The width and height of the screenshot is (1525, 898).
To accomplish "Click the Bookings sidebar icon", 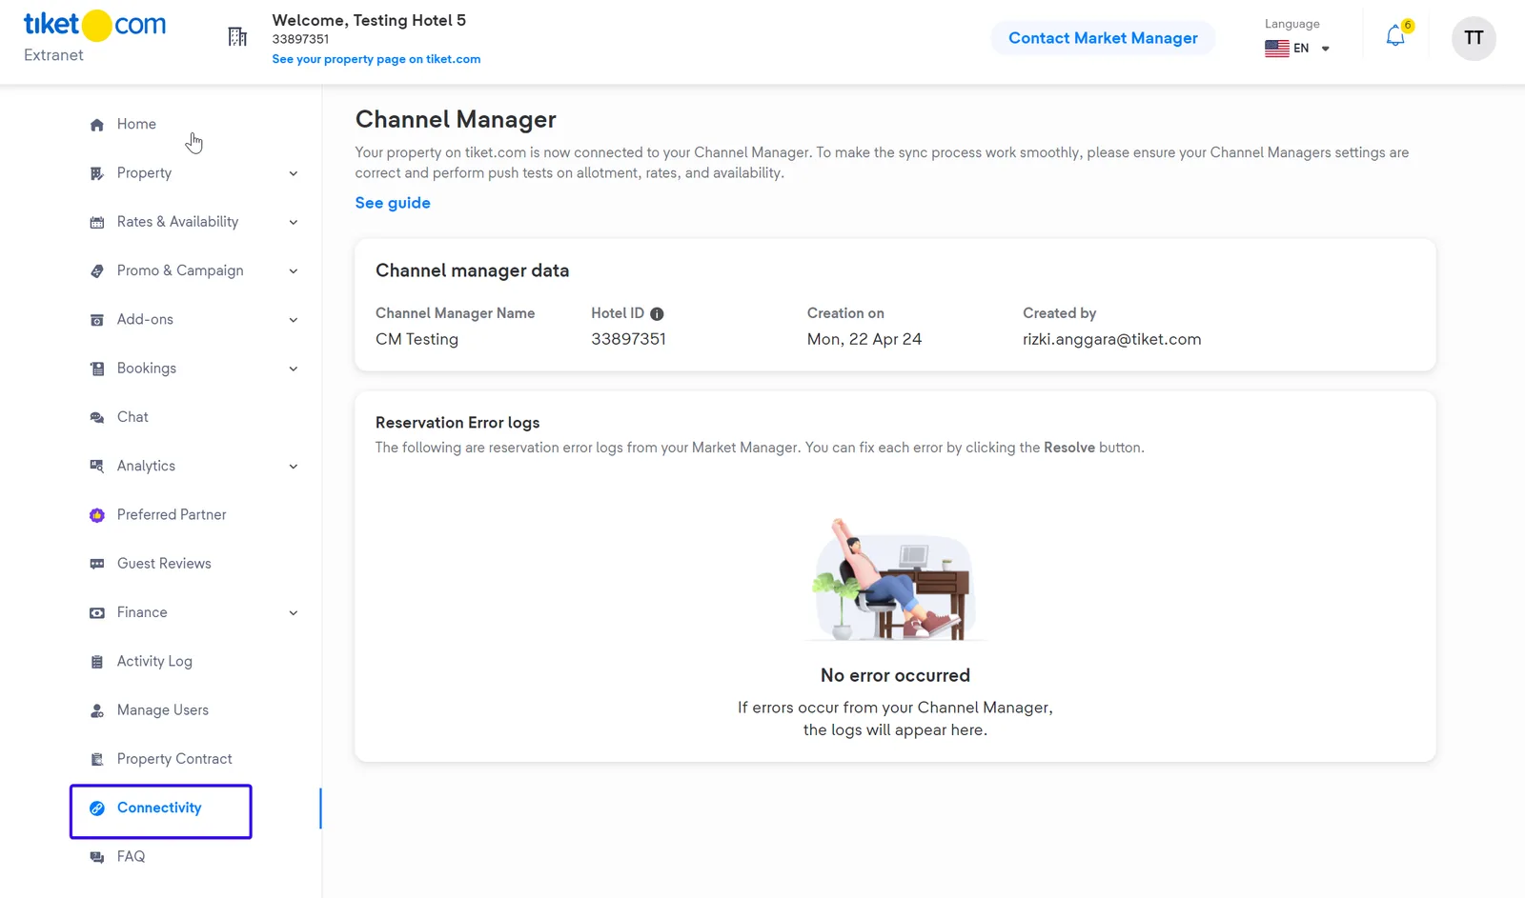I will tap(96, 369).
